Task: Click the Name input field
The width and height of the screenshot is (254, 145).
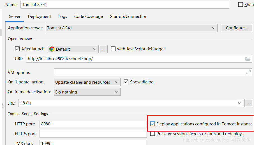Action: (125, 5)
